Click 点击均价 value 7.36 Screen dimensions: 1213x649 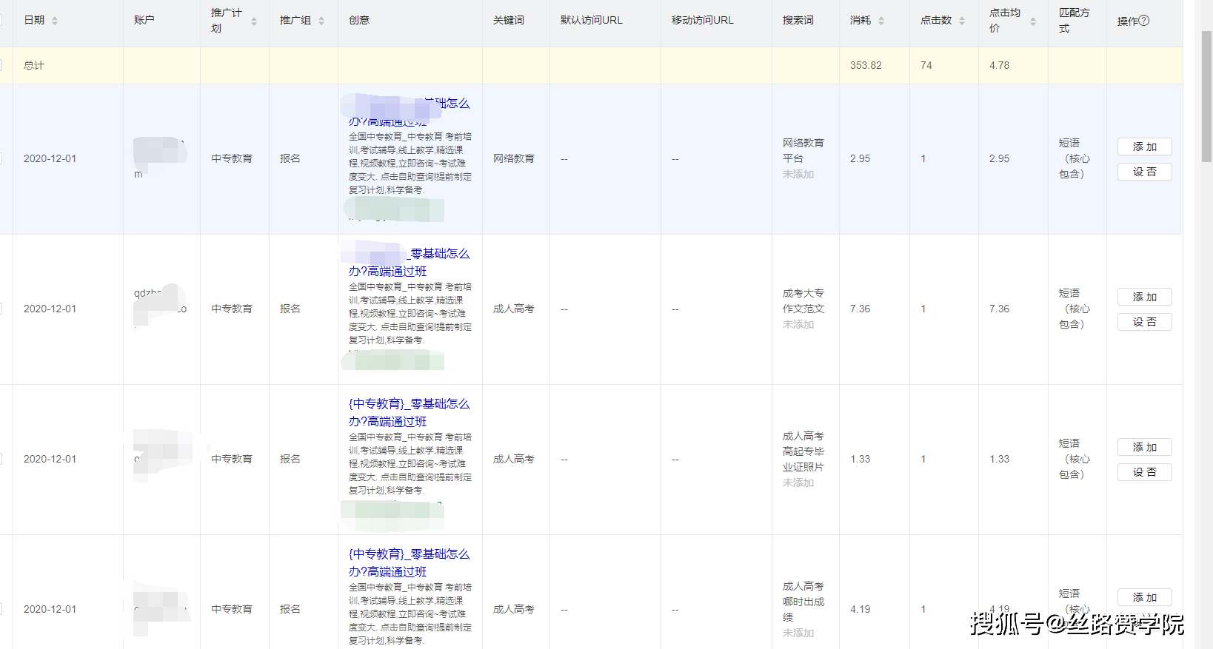tap(999, 309)
